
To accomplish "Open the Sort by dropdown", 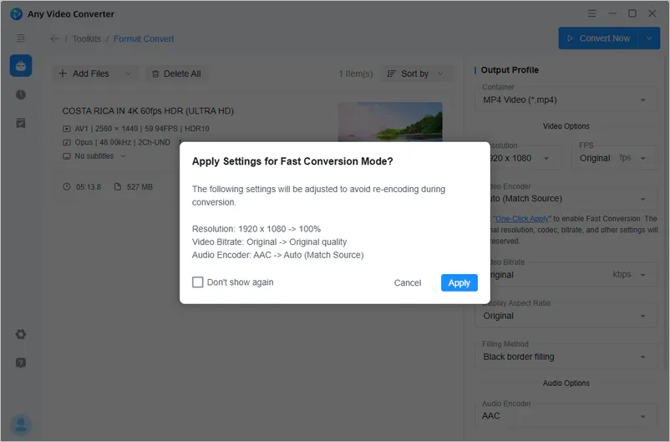I will [x=417, y=74].
